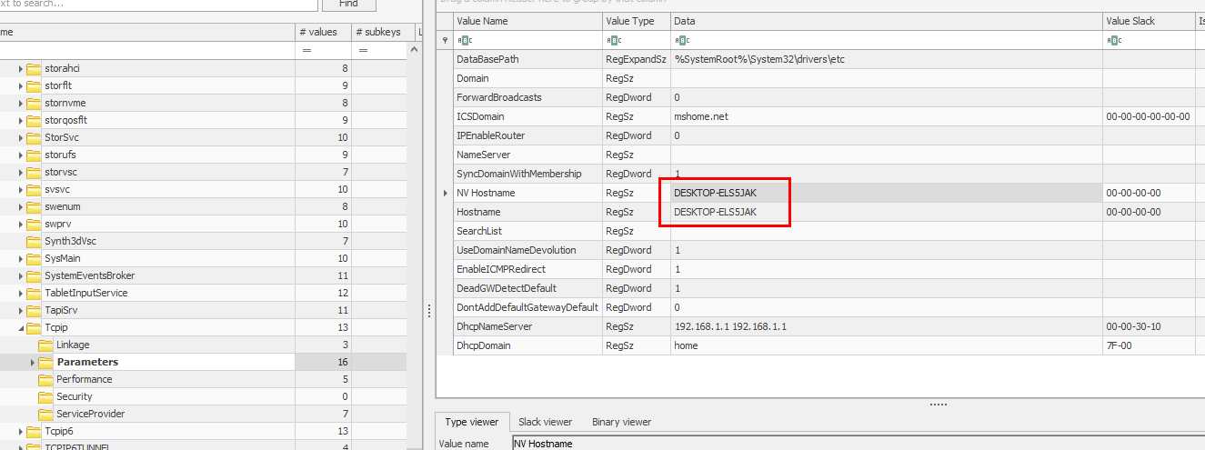Screen dimensions: 1205x450
Task: Collapse the Tcpip key
Action: (21, 328)
